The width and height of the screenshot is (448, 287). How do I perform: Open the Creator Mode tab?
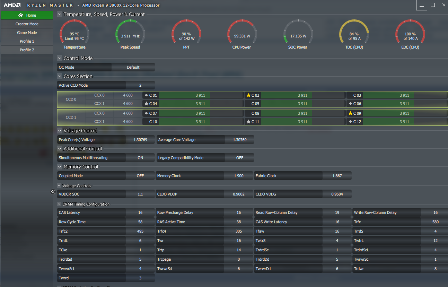coord(27,24)
